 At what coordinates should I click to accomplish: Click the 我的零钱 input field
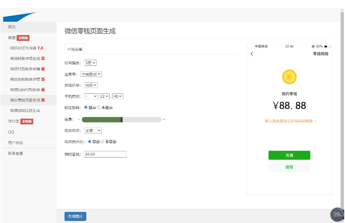point(106,154)
